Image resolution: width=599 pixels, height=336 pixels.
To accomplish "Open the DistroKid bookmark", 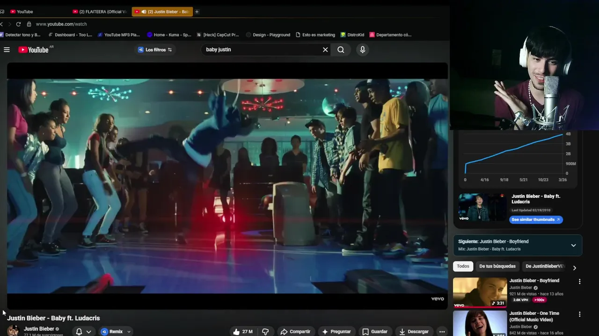I will [352, 35].
